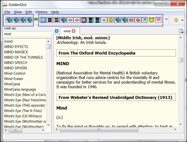187x142 pixels.
Task: Open a new tab with the plus icon
Action: (57, 31)
